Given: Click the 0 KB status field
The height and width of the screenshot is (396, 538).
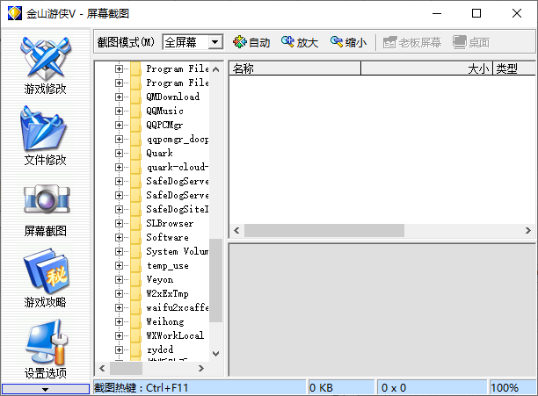Looking at the screenshot, I should (x=341, y=388).
